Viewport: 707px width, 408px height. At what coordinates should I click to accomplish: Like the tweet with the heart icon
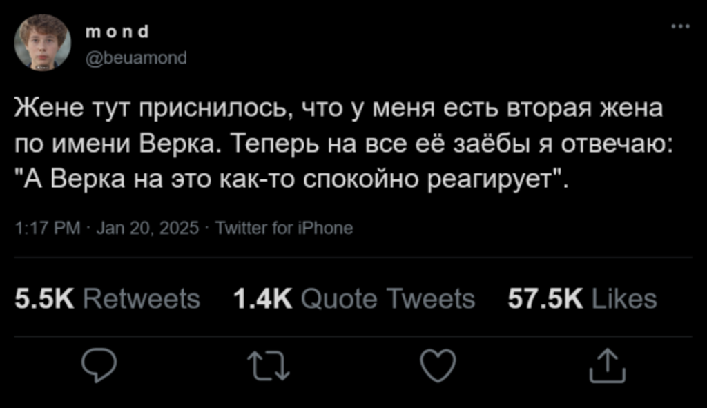tap(438, 365)
